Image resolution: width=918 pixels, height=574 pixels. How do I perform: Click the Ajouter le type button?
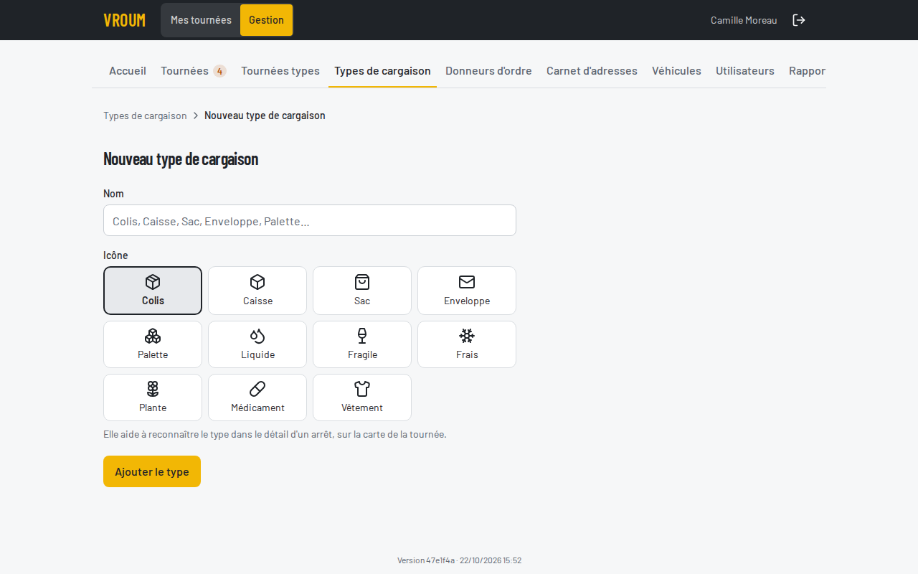pyautogui.click(x=152, y=471)
